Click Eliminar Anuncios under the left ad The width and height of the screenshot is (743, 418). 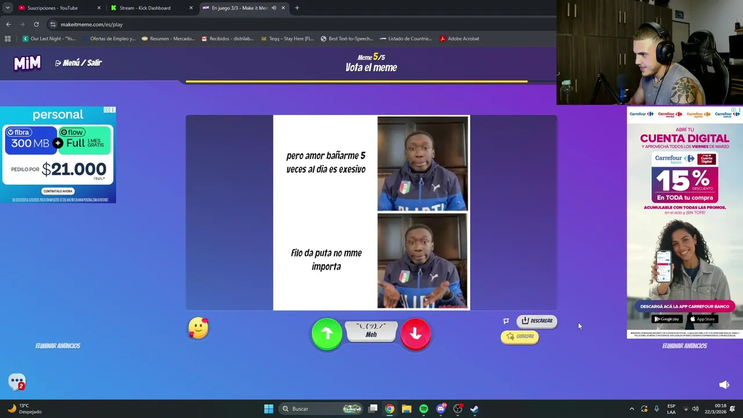click(58, 345)
